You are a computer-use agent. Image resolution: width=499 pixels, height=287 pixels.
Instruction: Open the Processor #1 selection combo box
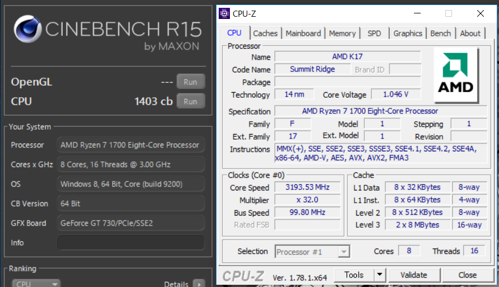tap(312, 252)
